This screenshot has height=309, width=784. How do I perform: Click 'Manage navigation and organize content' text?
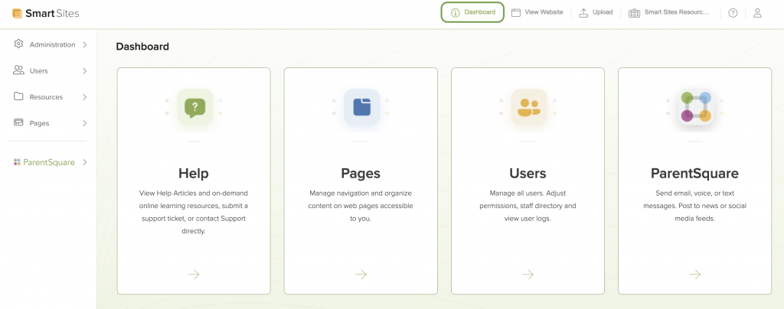361,206
